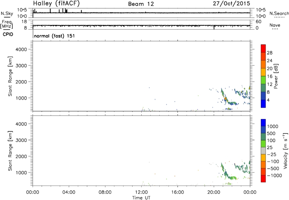The width and height of the screenshot is (289, 200).
Task: Click the '04:00' time axis label
Action: click(x=69, y=192)
